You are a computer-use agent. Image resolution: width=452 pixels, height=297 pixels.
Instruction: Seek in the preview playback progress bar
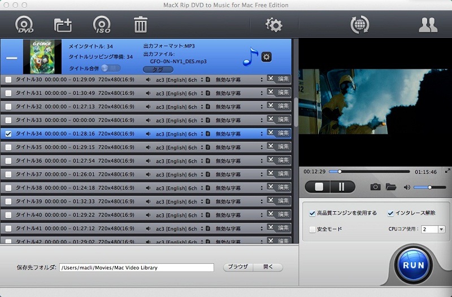pyautogui.click(x=370, y=172)
